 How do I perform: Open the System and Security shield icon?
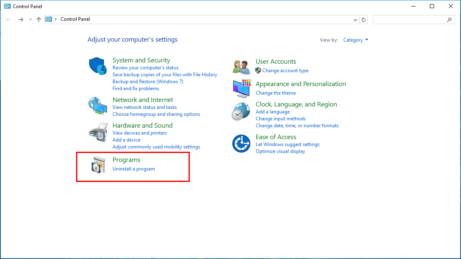click(98, 66)
